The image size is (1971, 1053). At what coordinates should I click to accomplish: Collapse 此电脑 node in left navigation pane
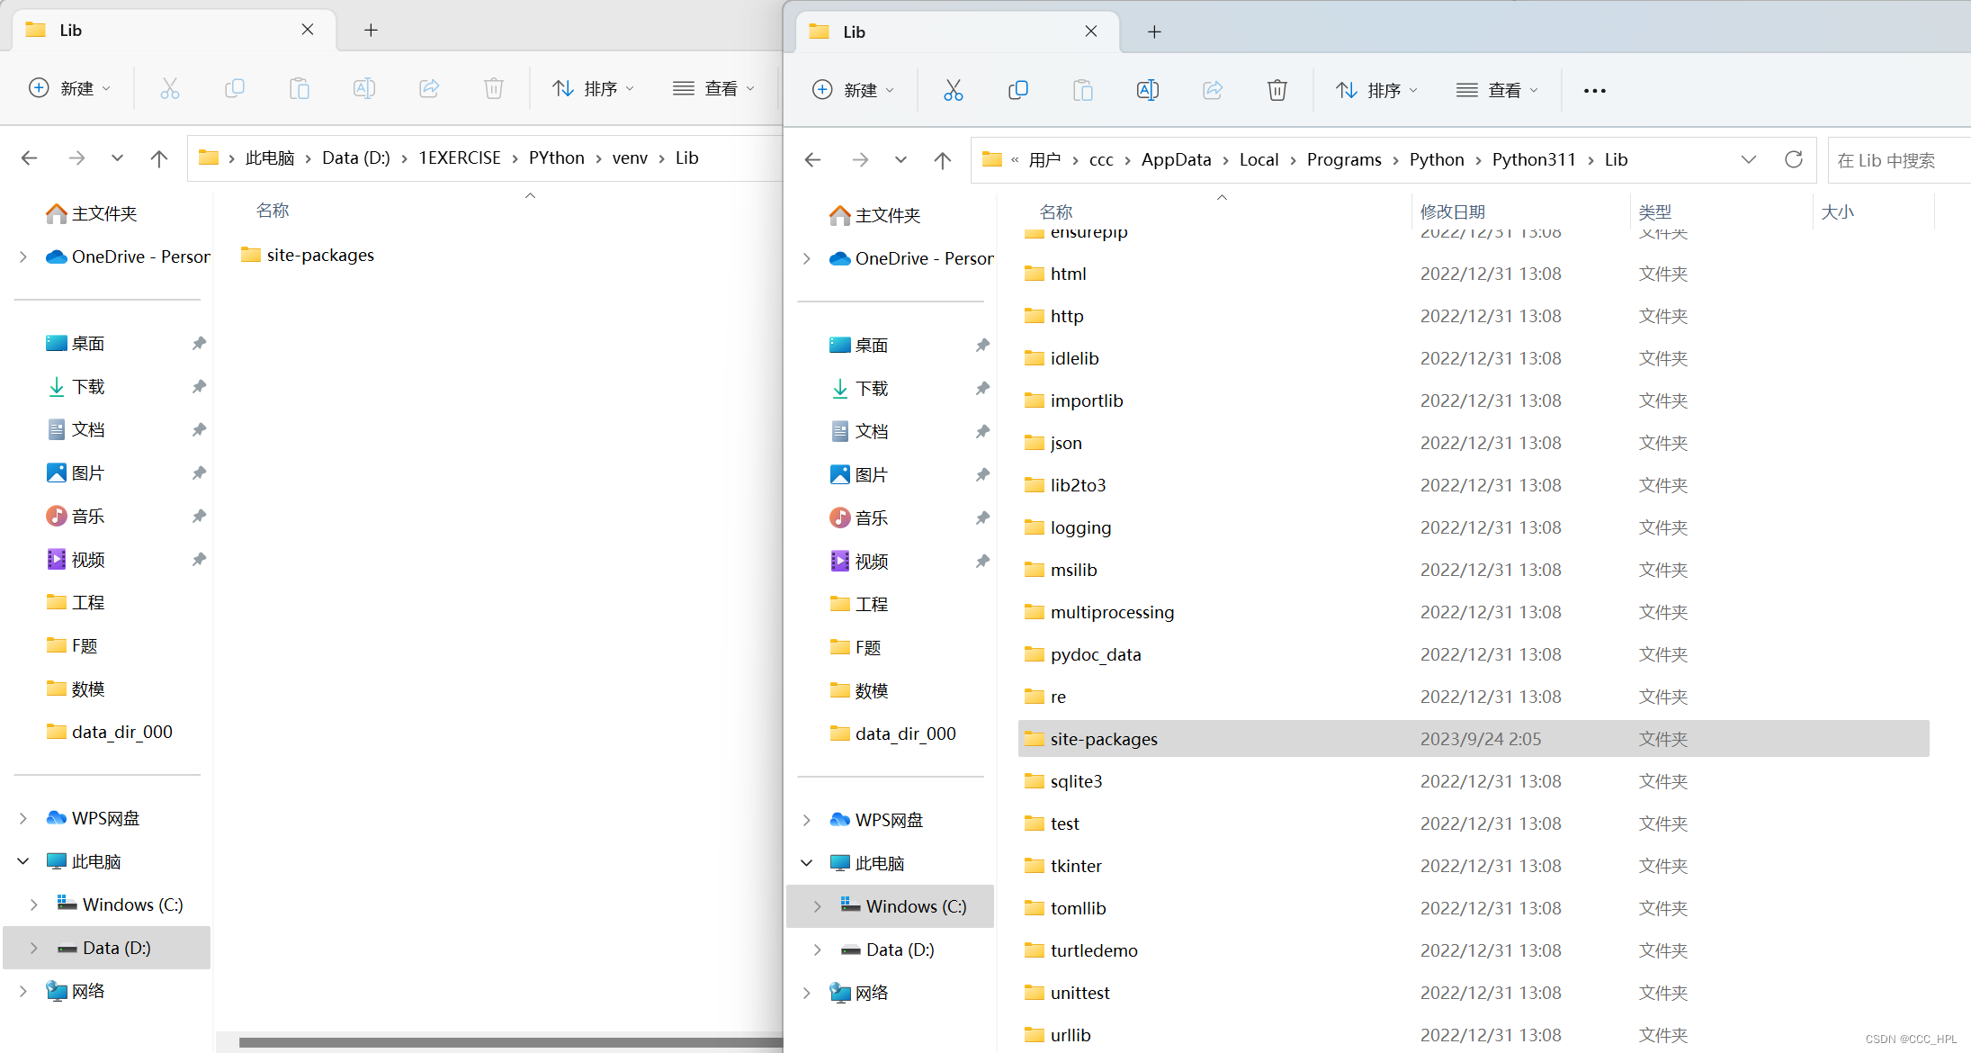point(23,861)
